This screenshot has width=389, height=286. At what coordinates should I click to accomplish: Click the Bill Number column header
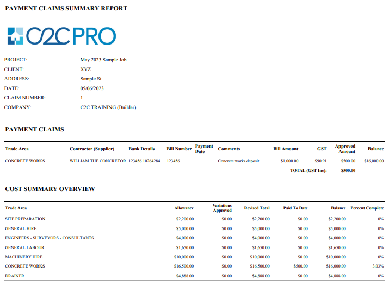pyautogui.click(x=179, y=149)
